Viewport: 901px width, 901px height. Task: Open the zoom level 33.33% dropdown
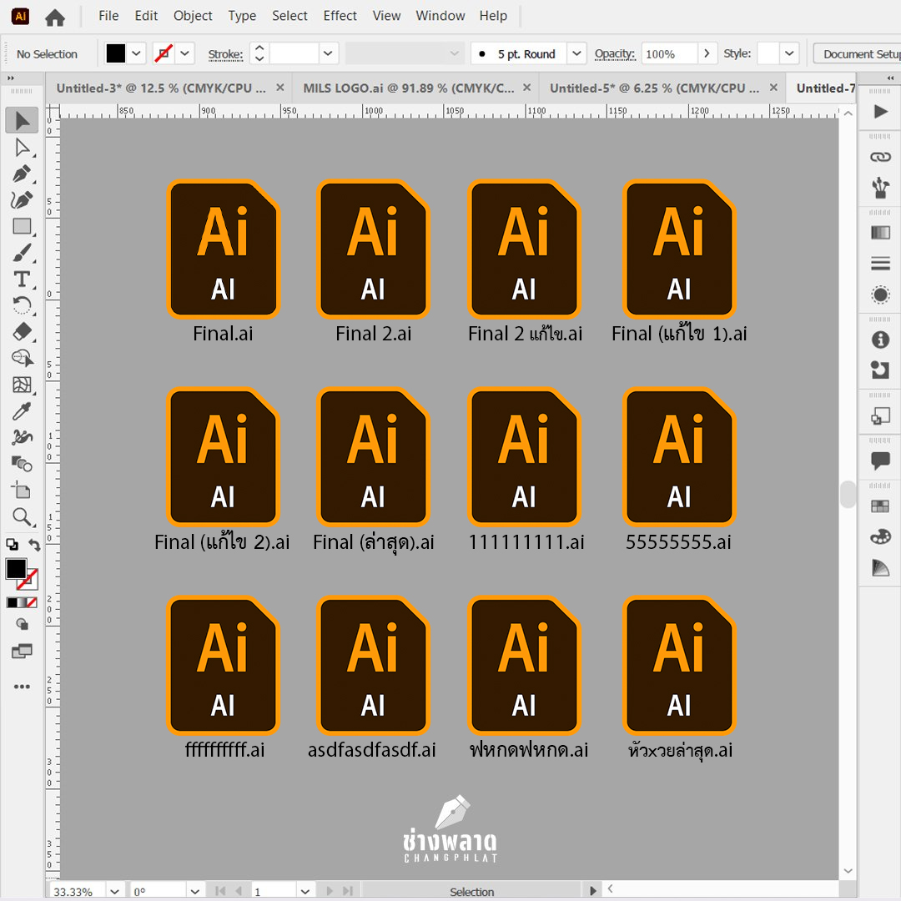[115, 891]
